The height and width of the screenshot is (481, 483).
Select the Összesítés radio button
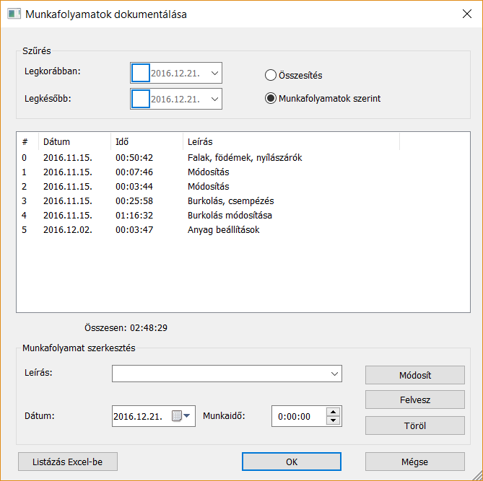click(x=271, y=75)
